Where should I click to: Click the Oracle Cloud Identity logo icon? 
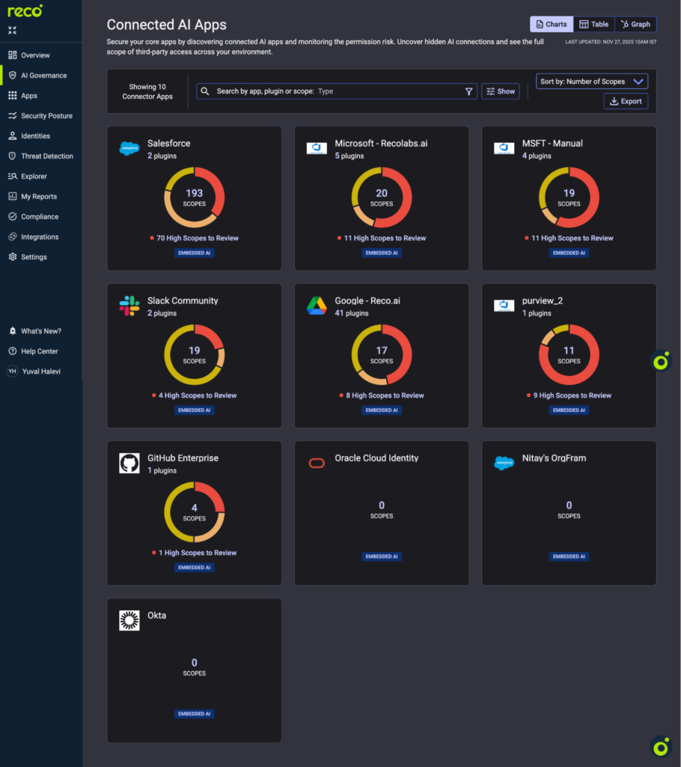pyautogui.click(x=317, y=463)
